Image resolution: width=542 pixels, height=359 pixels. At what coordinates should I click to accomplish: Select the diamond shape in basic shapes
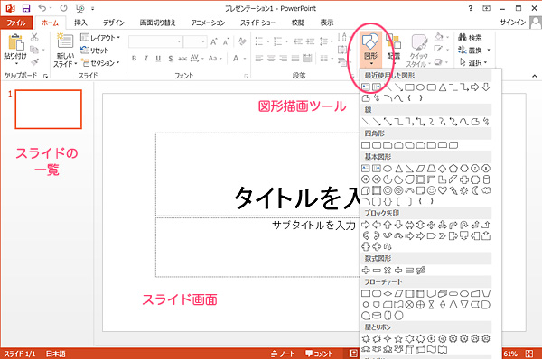442,169
